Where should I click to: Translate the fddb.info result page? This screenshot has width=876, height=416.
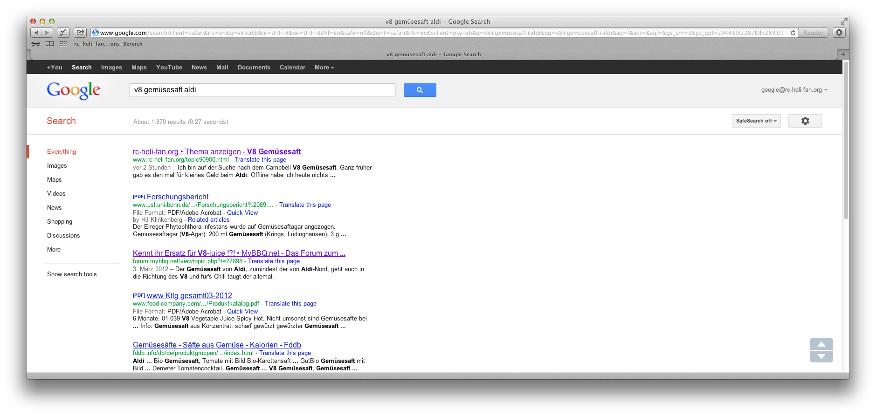pos(285,353)
